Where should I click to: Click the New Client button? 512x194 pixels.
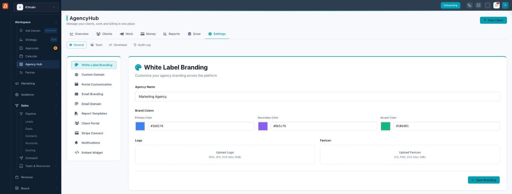point(493,20)
